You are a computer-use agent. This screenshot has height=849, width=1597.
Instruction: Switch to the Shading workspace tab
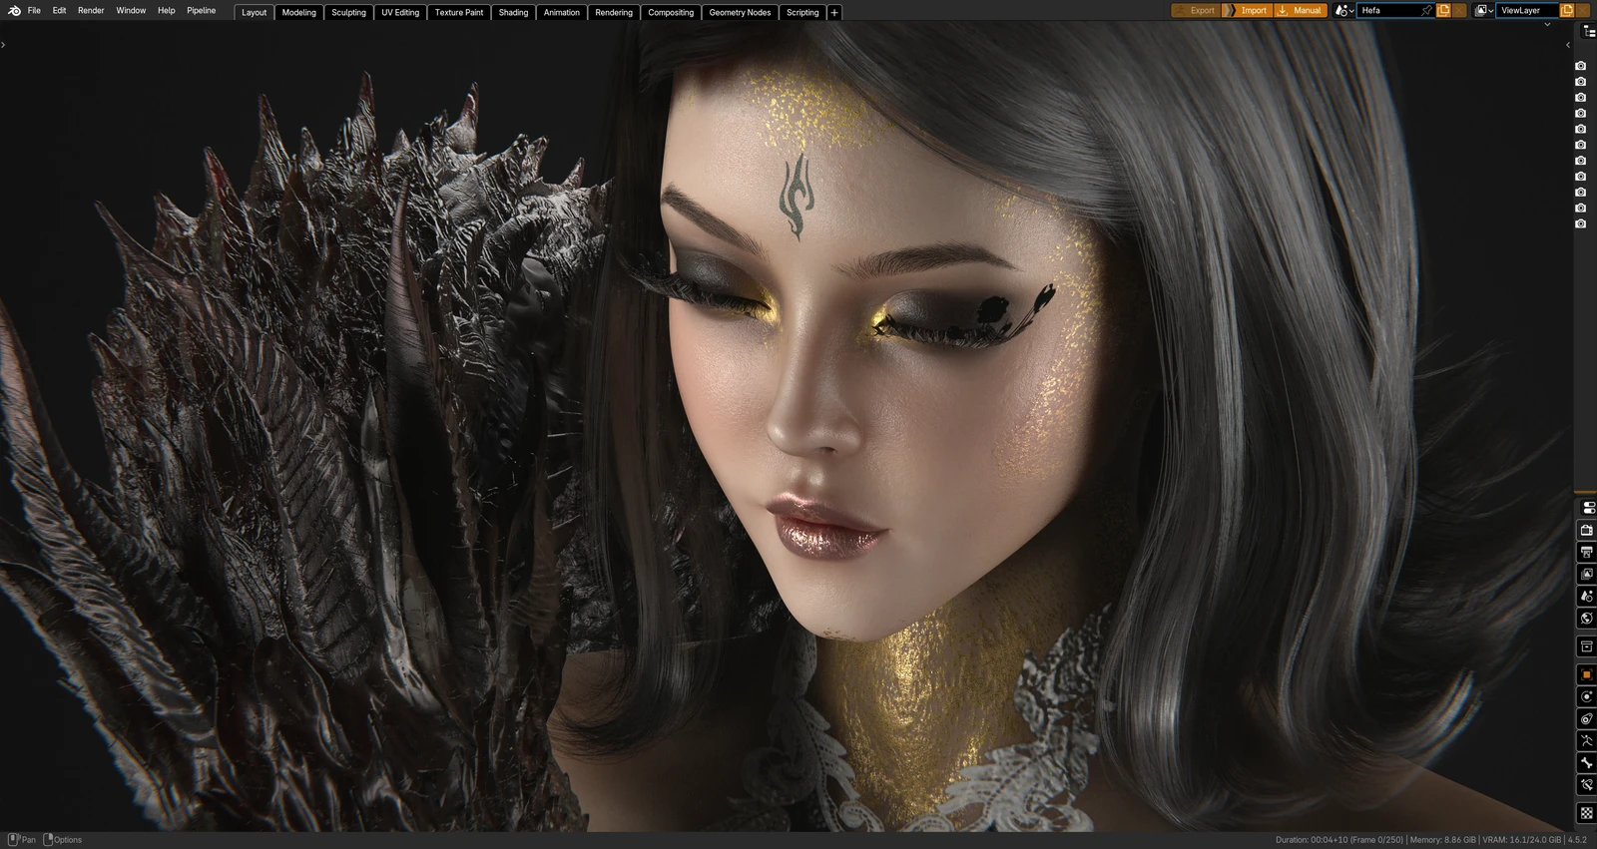pyautogui.click(x=513, y=12)
